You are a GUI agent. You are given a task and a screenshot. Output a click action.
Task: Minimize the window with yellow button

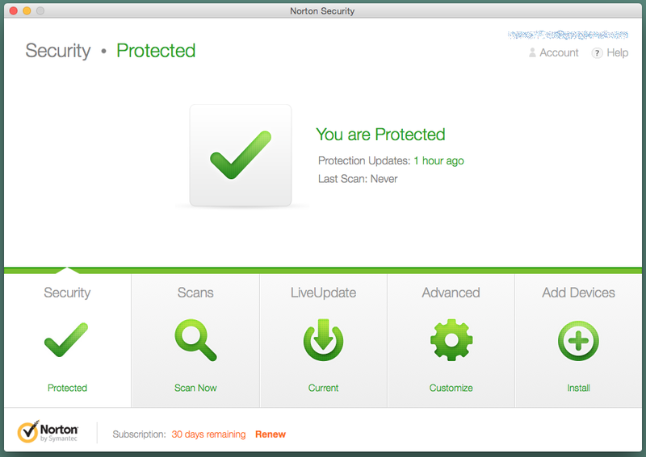point(27,10)
